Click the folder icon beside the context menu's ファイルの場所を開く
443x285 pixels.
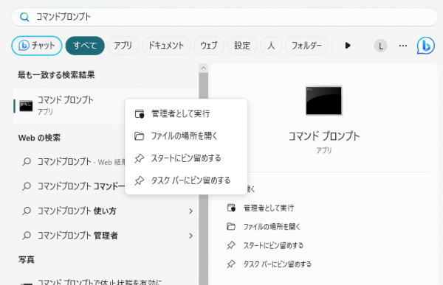tap(139, 136)
